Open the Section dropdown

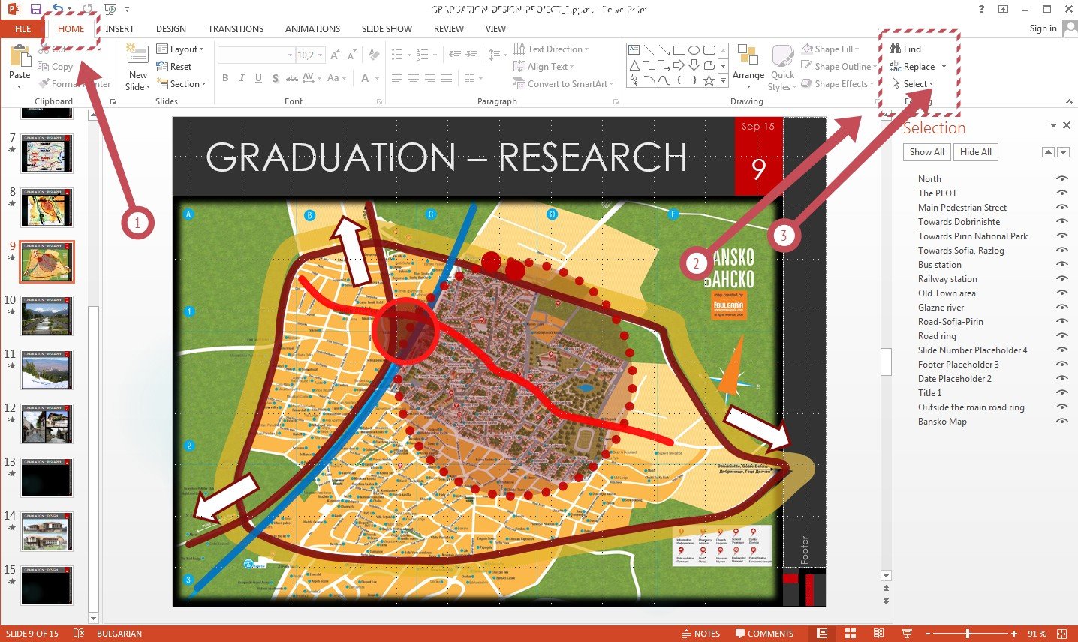tap(181, 84)
